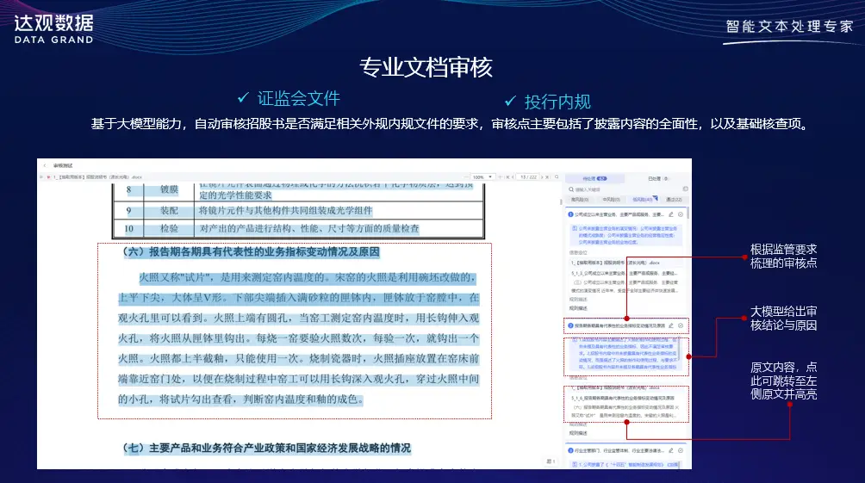Click the layout icon right of keyword search
865x483 pixels.
point(684,189)
